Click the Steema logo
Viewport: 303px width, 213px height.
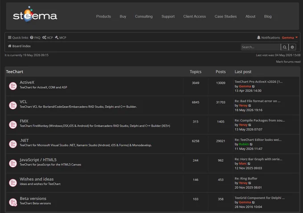(35, 14)
